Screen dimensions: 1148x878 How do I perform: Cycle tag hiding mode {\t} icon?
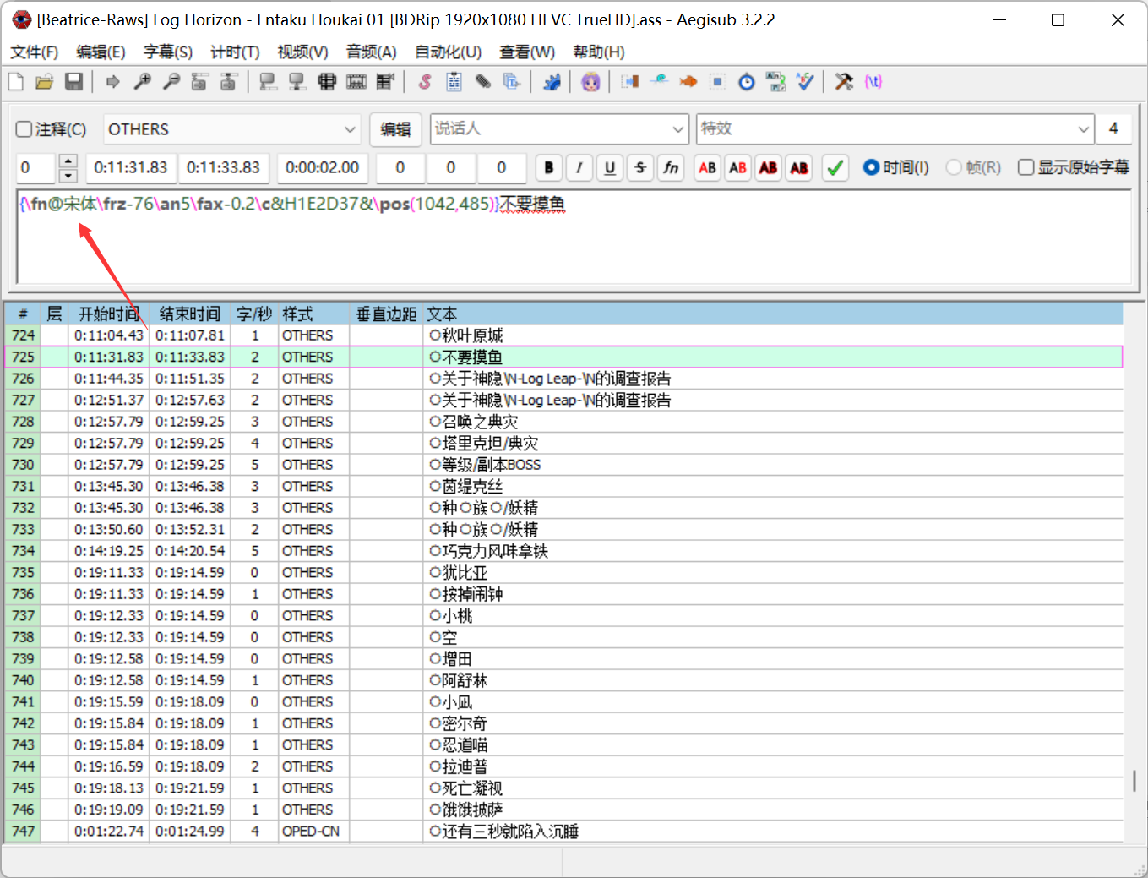[x=873, y=82]
